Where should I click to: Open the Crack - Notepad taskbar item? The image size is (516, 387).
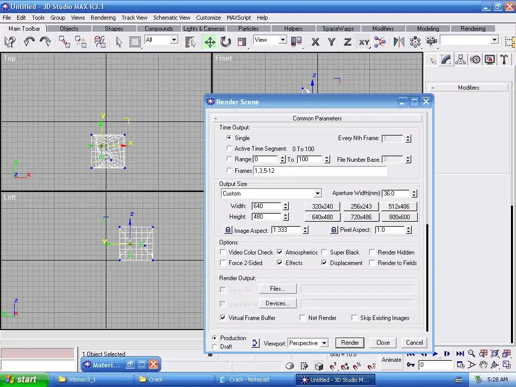(x=254, y=379)
